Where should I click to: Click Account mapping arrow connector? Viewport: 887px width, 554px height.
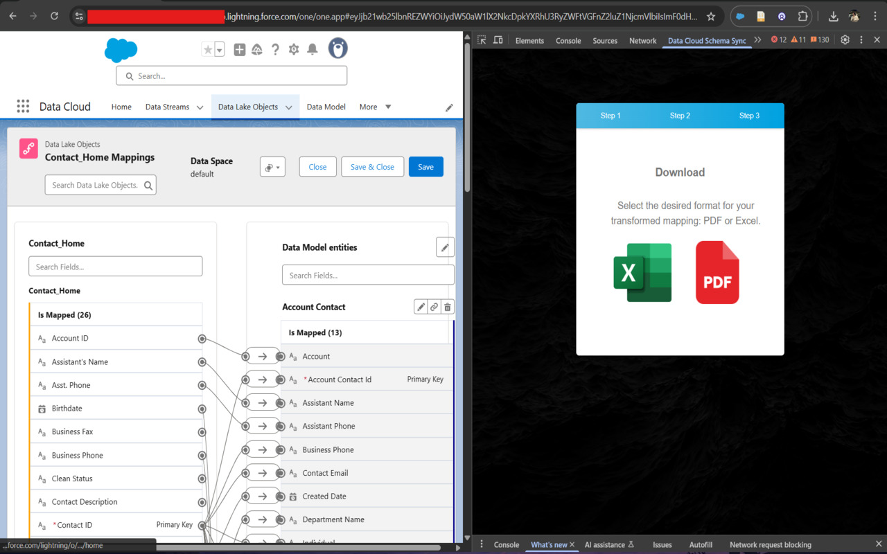(262, 356)
